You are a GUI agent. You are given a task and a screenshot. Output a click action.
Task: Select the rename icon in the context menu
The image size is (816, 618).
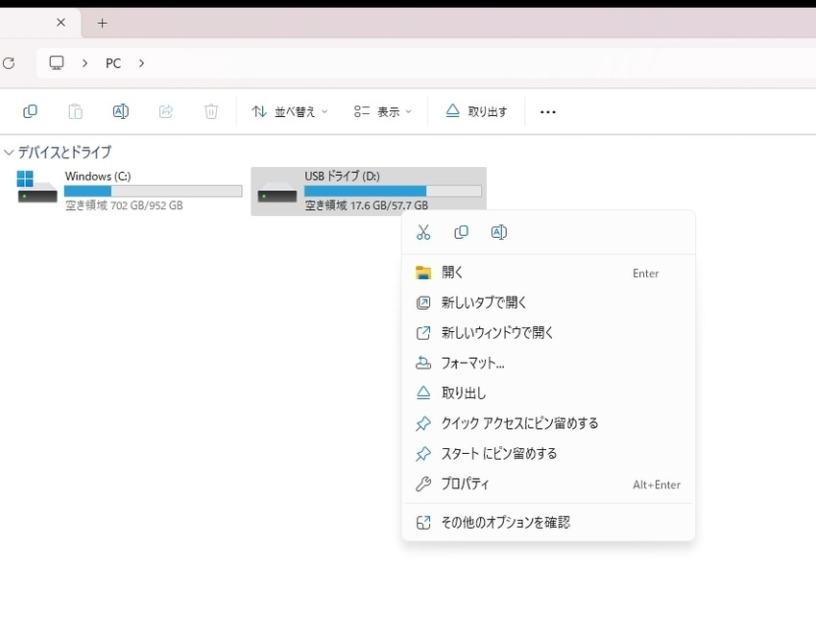[x=498, y=231]
